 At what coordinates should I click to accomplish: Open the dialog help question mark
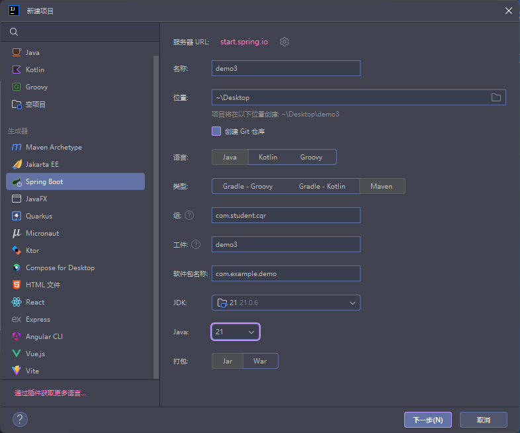pyautogui.click(x=20, y=419)
